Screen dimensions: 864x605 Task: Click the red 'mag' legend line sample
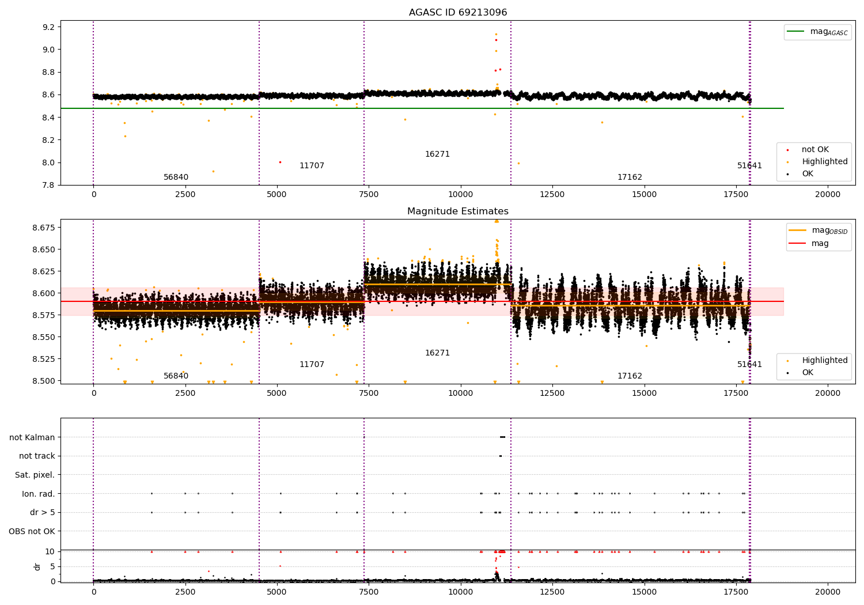tap(798, 243)
